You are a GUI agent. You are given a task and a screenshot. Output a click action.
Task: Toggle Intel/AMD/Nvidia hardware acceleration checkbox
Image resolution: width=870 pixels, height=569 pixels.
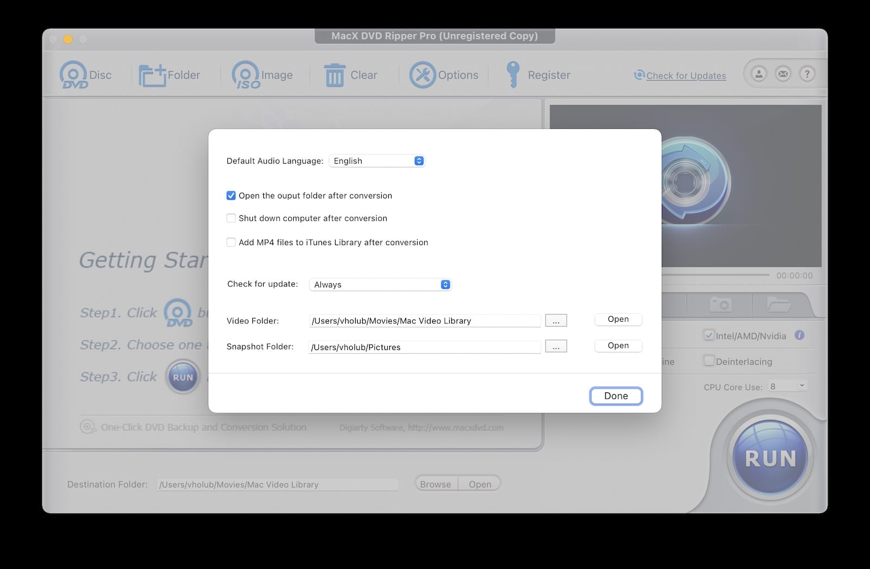click(709, 335)
